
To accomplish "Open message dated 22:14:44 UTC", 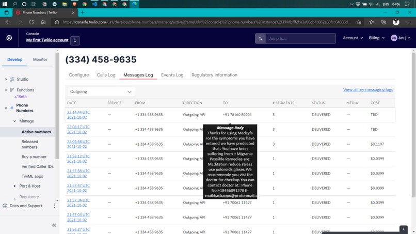I will tap(78, 115).
